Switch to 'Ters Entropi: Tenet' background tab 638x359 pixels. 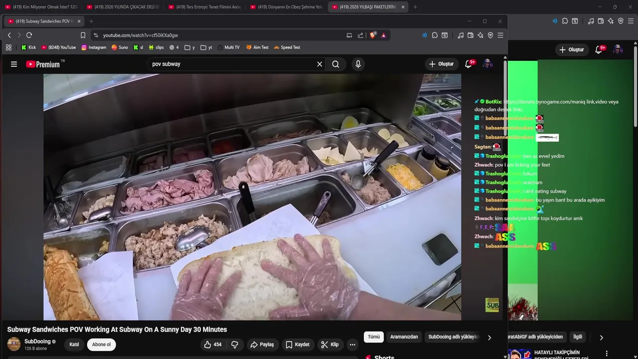pyautogui.click(x=205, y=7)
